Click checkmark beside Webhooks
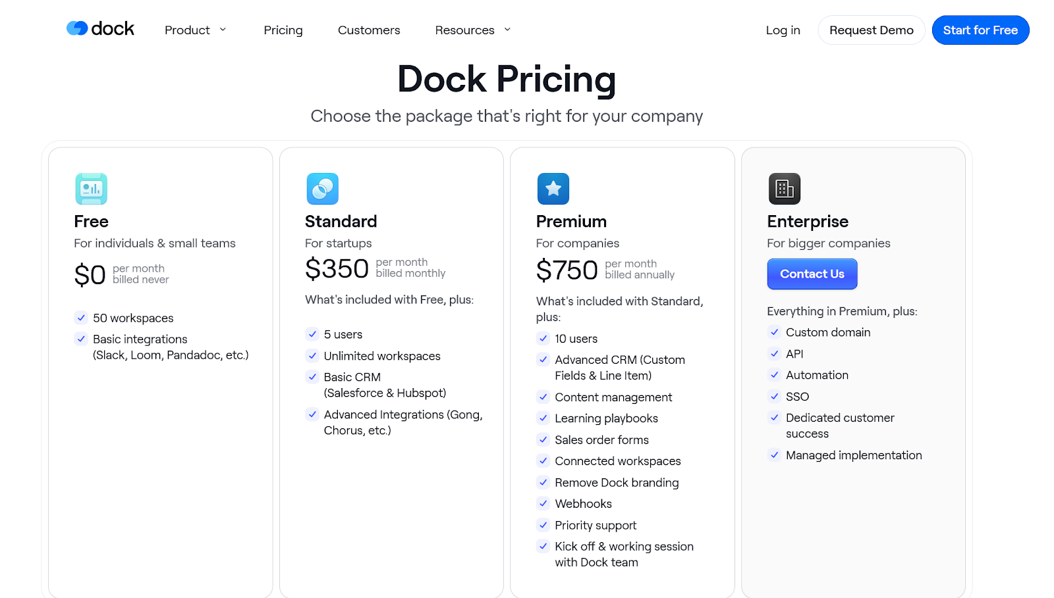The width and height of the screenshot is (1054, 598). pyautogui.click(x=543, y=503)
